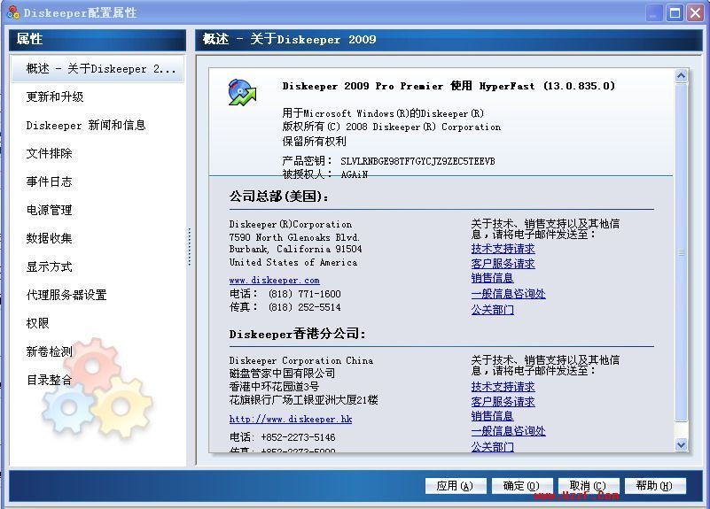This screenshot has height=509, width=710.
Task: Click the Diskeeper Corporation China line
Action: [301, 361]
